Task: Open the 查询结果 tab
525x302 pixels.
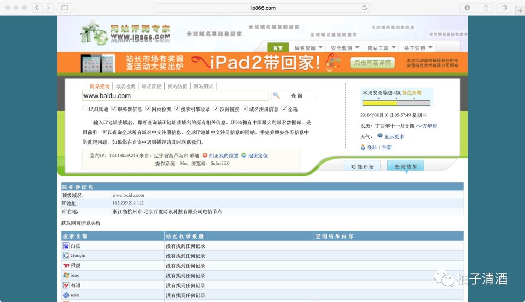Action: coord(406,166)
